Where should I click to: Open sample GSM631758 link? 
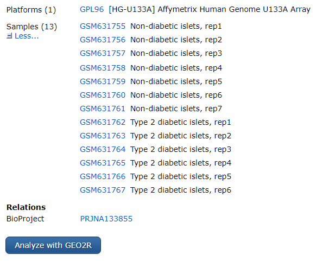tap(103, 68)
